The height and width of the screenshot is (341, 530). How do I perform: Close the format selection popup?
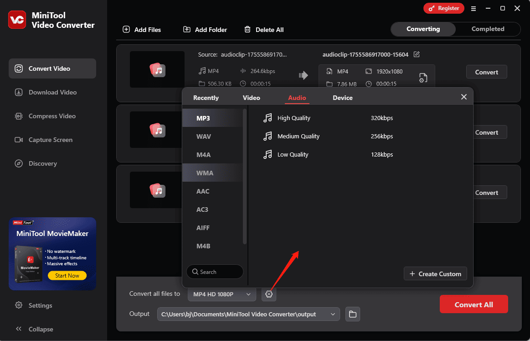pos(464,97)
